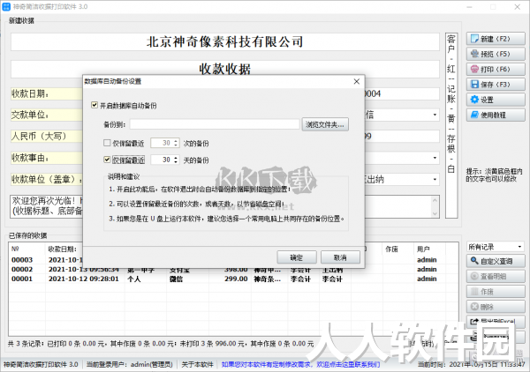Click the Save (F3) button

(496, 85)
